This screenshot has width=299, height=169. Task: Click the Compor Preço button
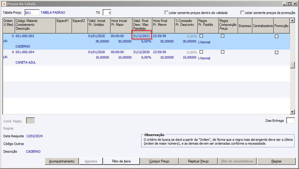point(159,161)
